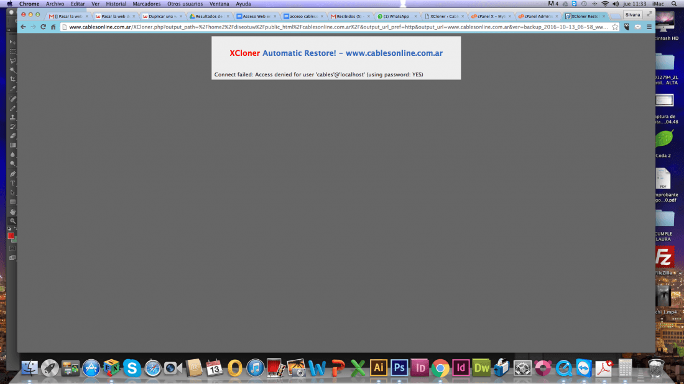Switch to the Recibidos Gmail tab
The height and width of the screenshot is (384, 684).
349,17
